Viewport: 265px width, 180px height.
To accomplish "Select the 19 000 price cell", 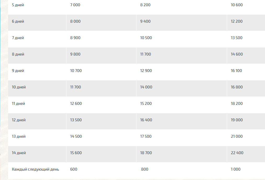I will tap(237, 120).
